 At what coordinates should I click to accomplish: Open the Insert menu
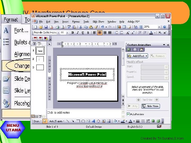(66, 22)
